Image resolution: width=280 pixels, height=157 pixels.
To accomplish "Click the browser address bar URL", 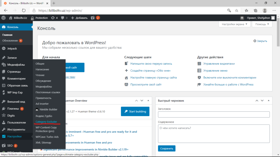I will click(x=60, y=10).
